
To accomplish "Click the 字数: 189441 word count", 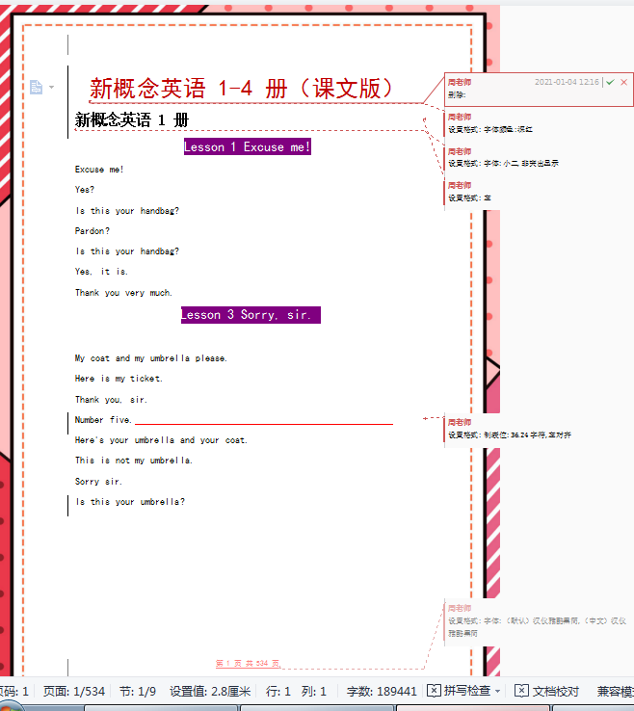I will pos(382,692).
